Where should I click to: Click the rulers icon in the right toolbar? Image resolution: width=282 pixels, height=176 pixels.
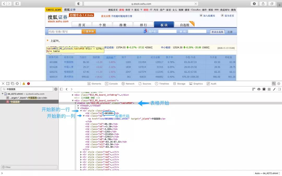click(x=254, y=89)
